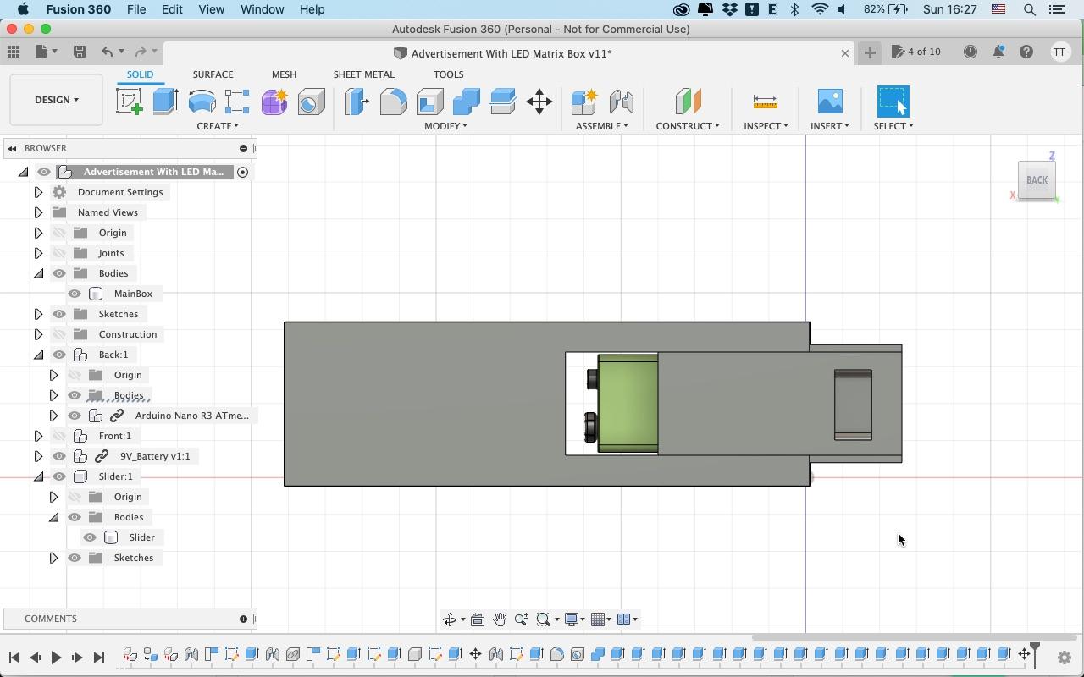
Task: Select the Create Form tool icon
Action: click(x=274, y=102)
